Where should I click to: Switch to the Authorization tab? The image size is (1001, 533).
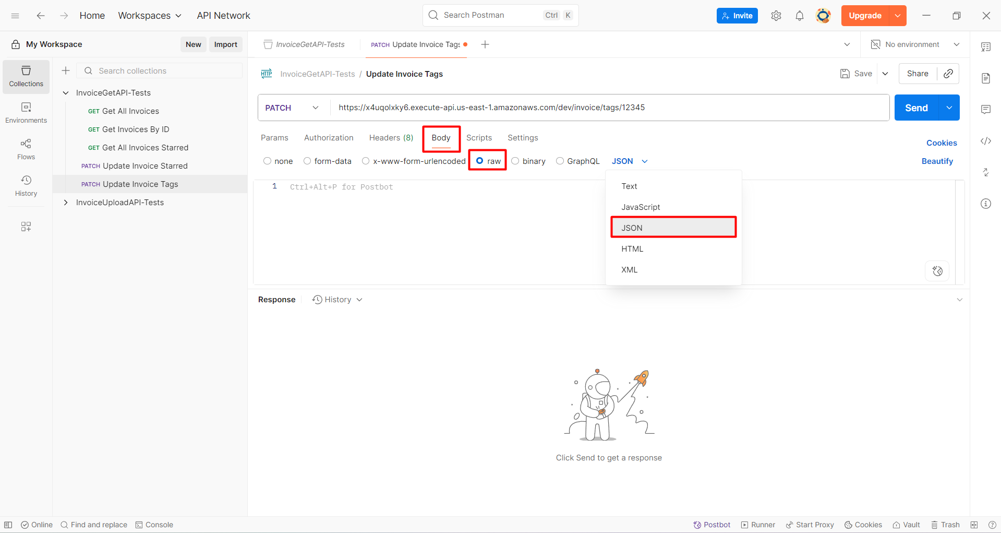(328, 138)
